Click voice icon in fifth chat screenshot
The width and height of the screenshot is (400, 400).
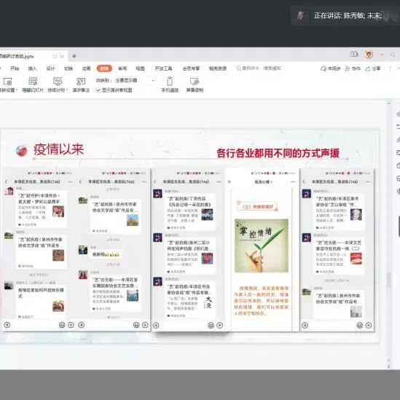coord(305,325)
